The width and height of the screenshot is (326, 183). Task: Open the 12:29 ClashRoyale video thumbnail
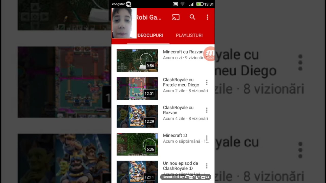pos(137,116)
